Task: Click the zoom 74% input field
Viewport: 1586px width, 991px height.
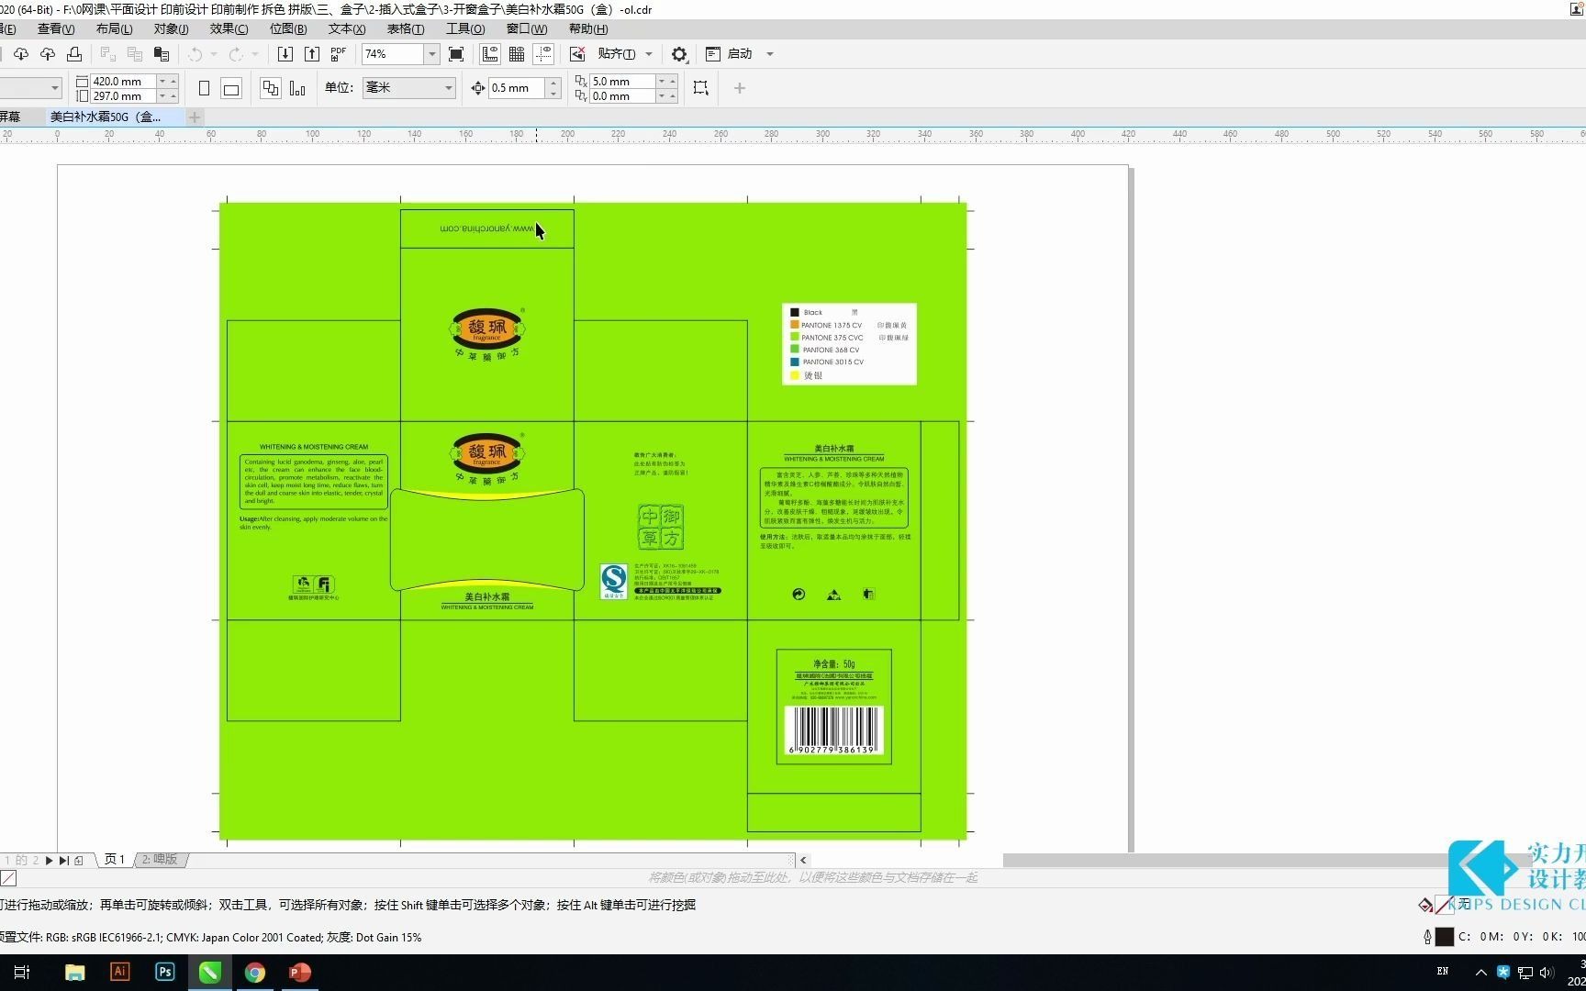Action: click(x=393, y=54)
